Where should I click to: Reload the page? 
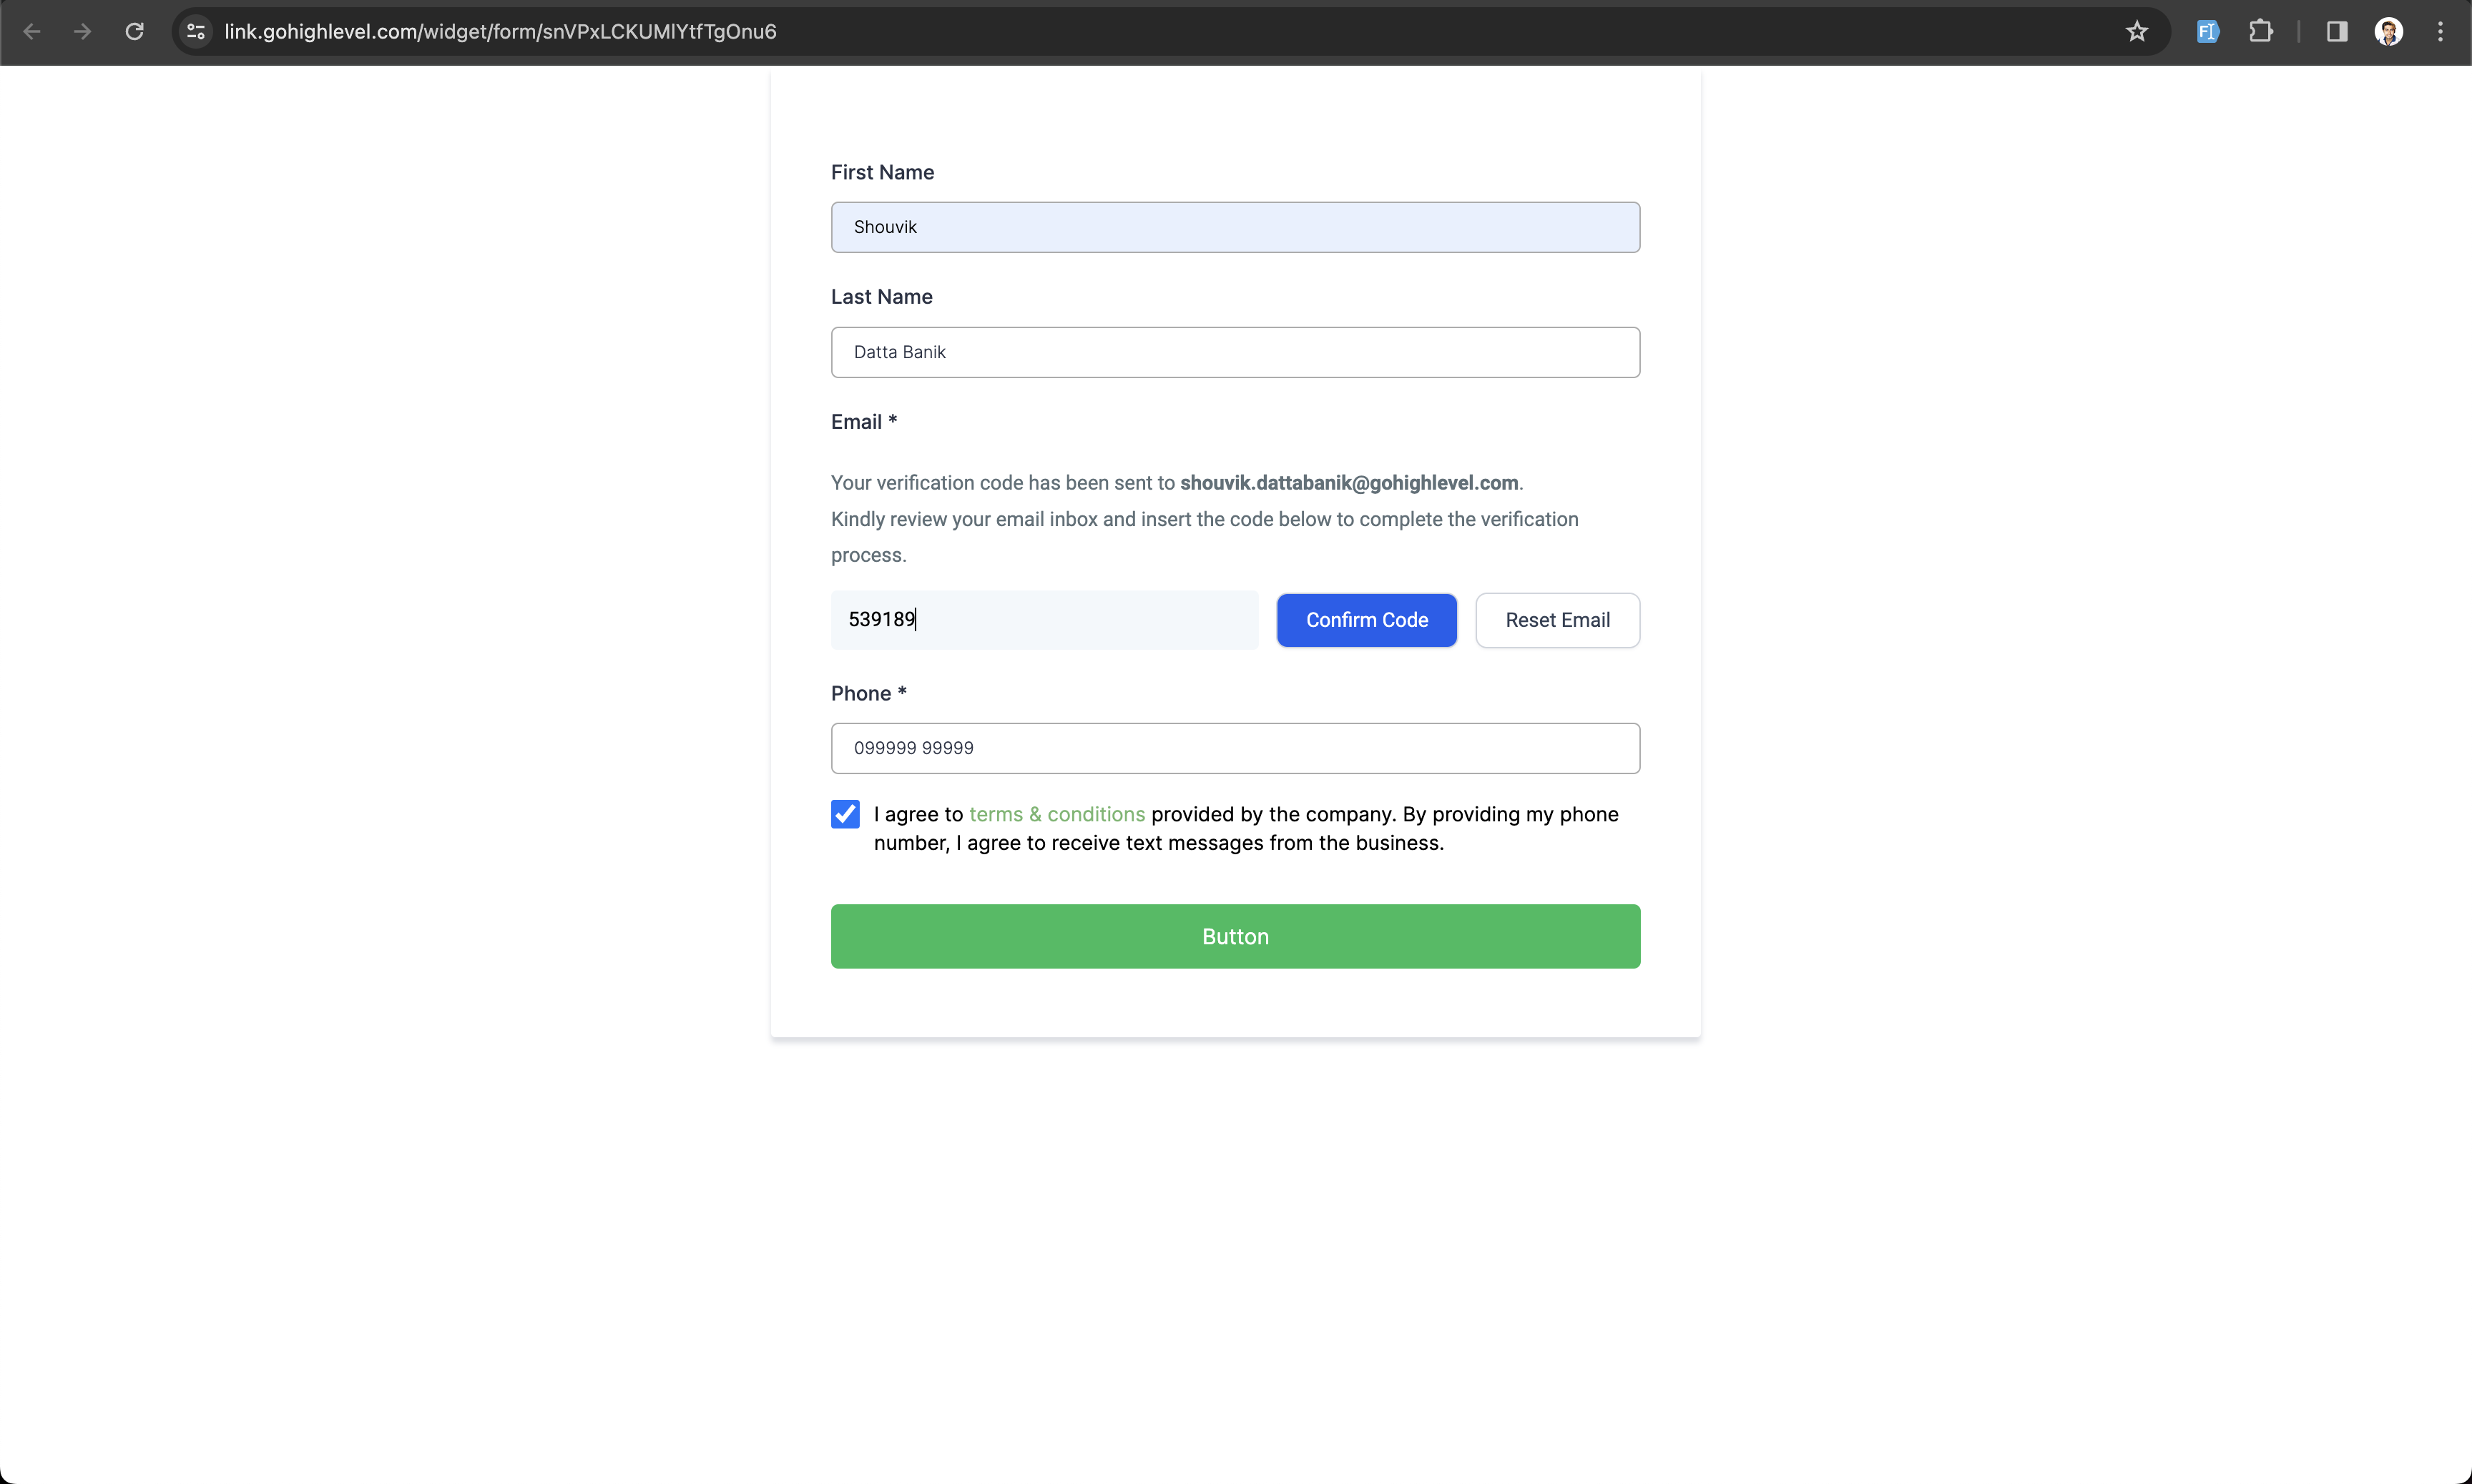coord(134,32)
